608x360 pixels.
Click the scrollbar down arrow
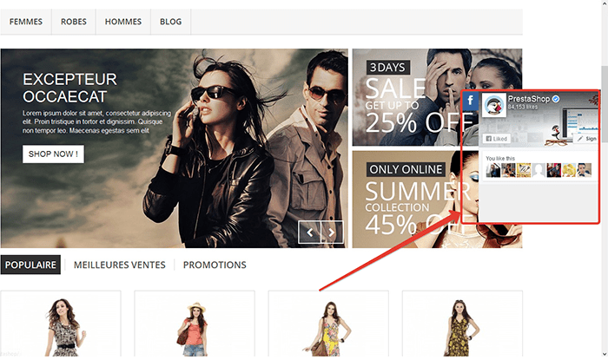pos(605,354)
